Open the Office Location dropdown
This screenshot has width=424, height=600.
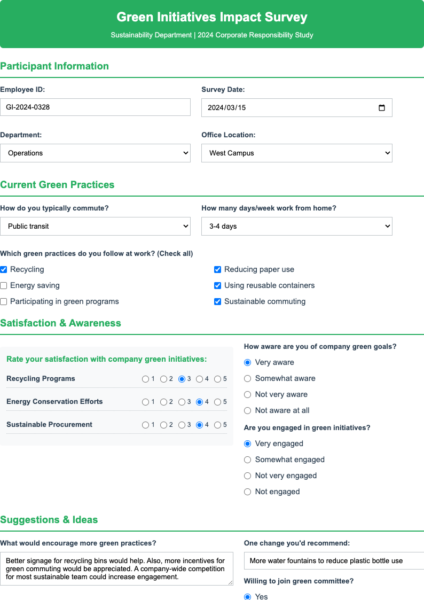point(297,153)
